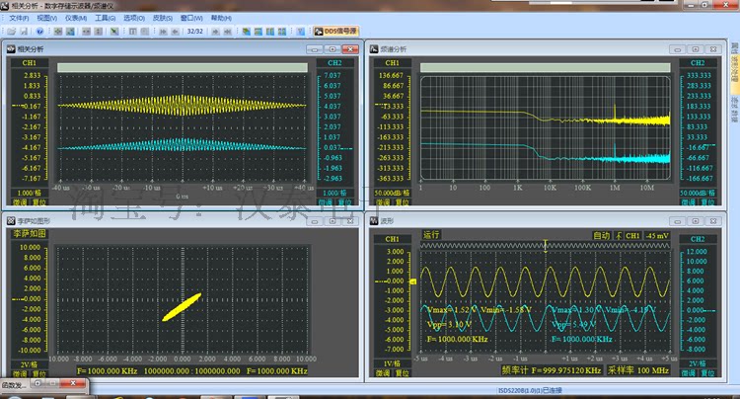
Task: Toggle CH2 header in the waveform panel
Action: pyautogui.click(x=697, y=239)
